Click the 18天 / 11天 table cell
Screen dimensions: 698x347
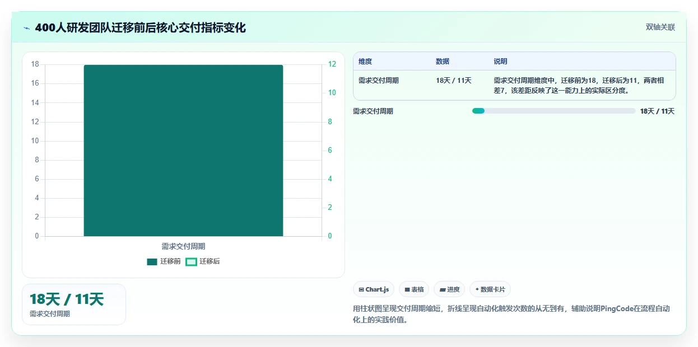454,81
